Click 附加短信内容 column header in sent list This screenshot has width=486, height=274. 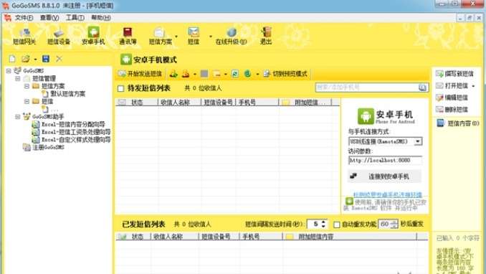(350, 237)
